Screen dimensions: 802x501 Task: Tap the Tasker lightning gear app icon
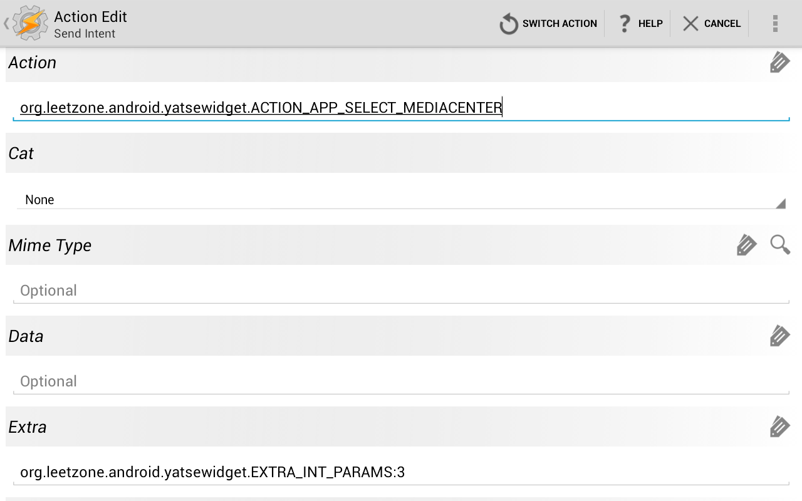click(x=31, y=23)
